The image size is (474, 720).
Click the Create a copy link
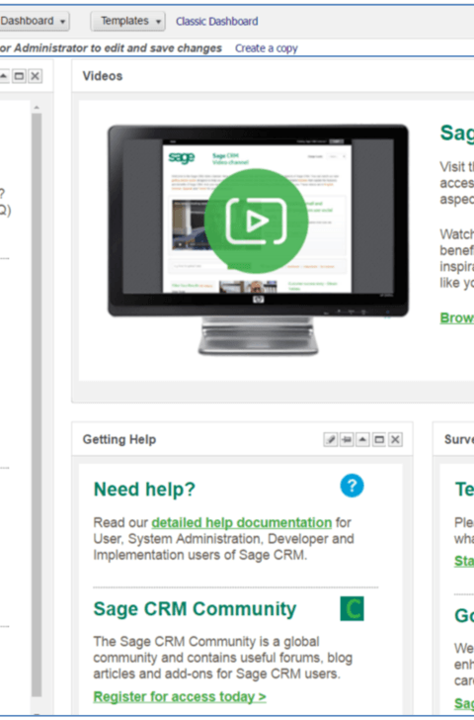[267, 48]
